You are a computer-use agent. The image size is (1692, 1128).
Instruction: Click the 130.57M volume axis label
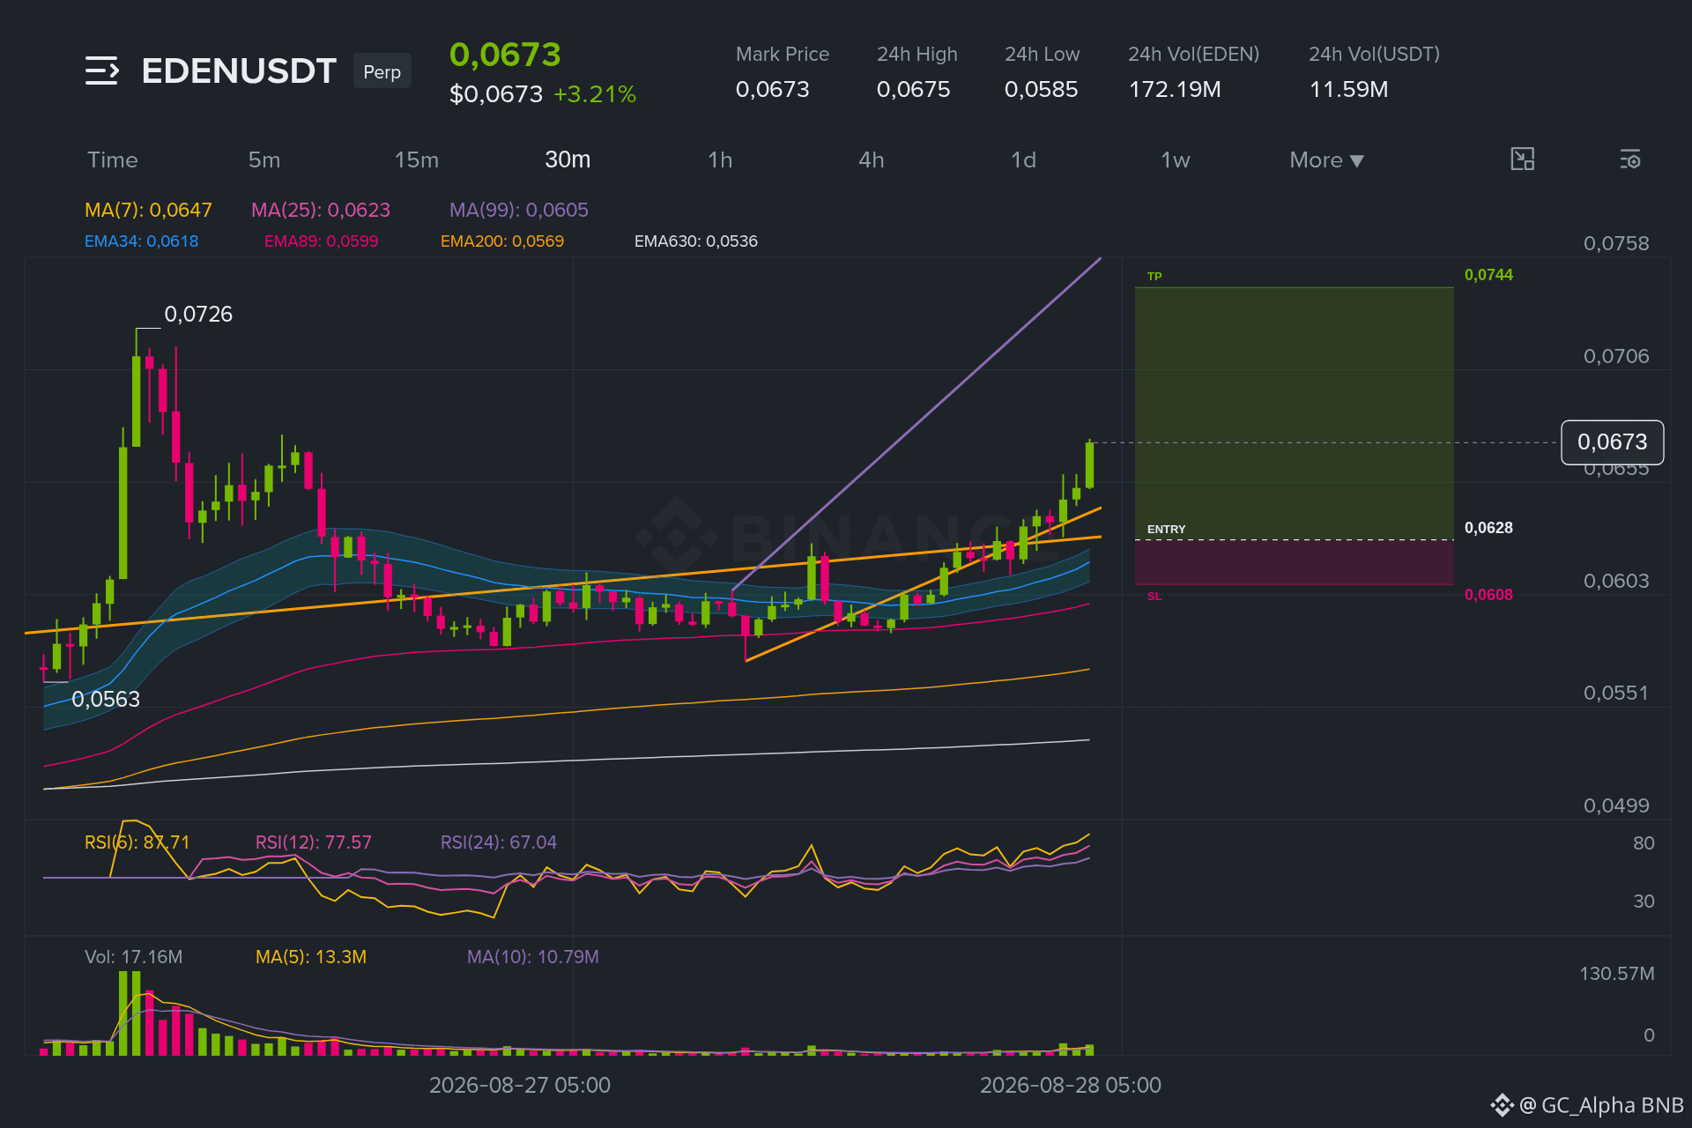1617,974
